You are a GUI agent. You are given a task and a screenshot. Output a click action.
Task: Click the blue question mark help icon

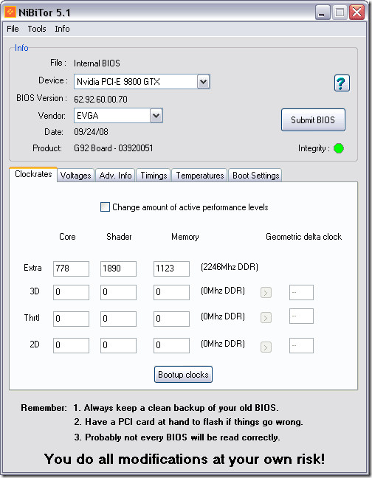342,83
